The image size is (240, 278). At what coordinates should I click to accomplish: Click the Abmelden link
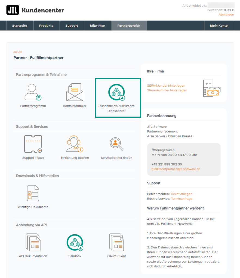pyautogui.click(x=226, y=15)
